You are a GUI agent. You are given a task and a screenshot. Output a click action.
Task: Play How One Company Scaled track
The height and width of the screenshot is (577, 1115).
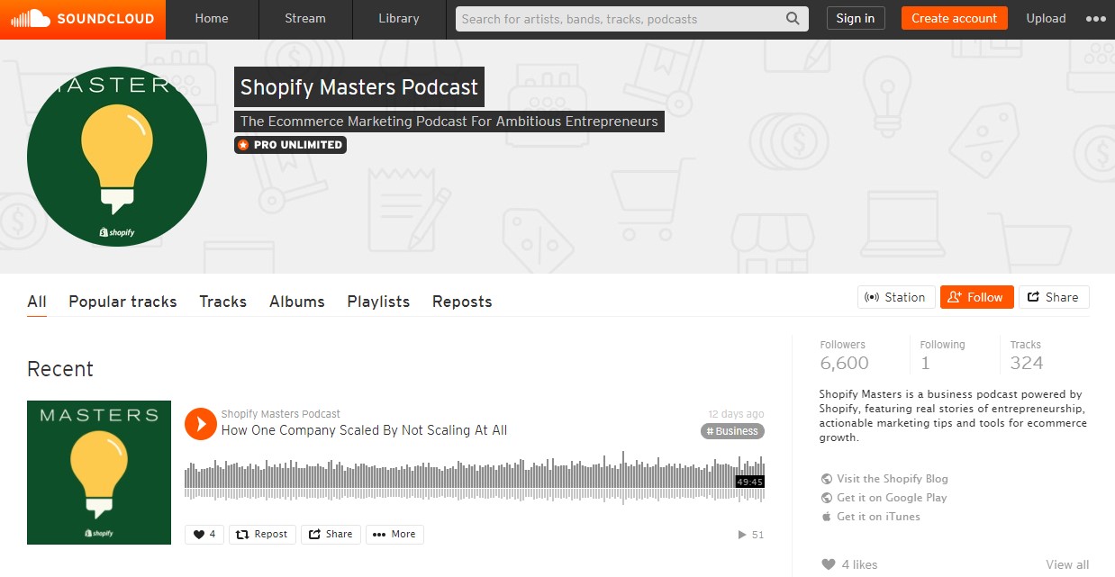pyautogui.click(x=201, y=424)
